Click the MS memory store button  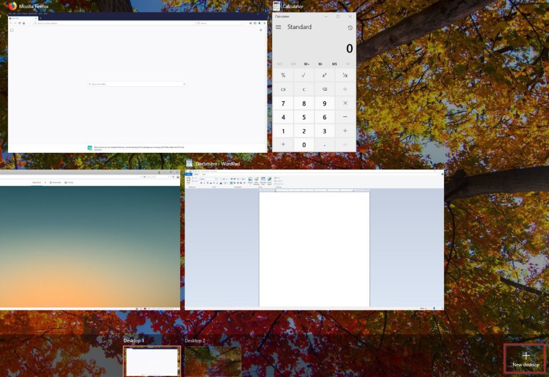tap(335, 64)
